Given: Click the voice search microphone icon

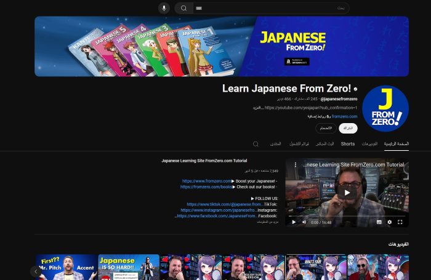Looking at the screenshot, I should pyautogui.click(x=164, y=8).
